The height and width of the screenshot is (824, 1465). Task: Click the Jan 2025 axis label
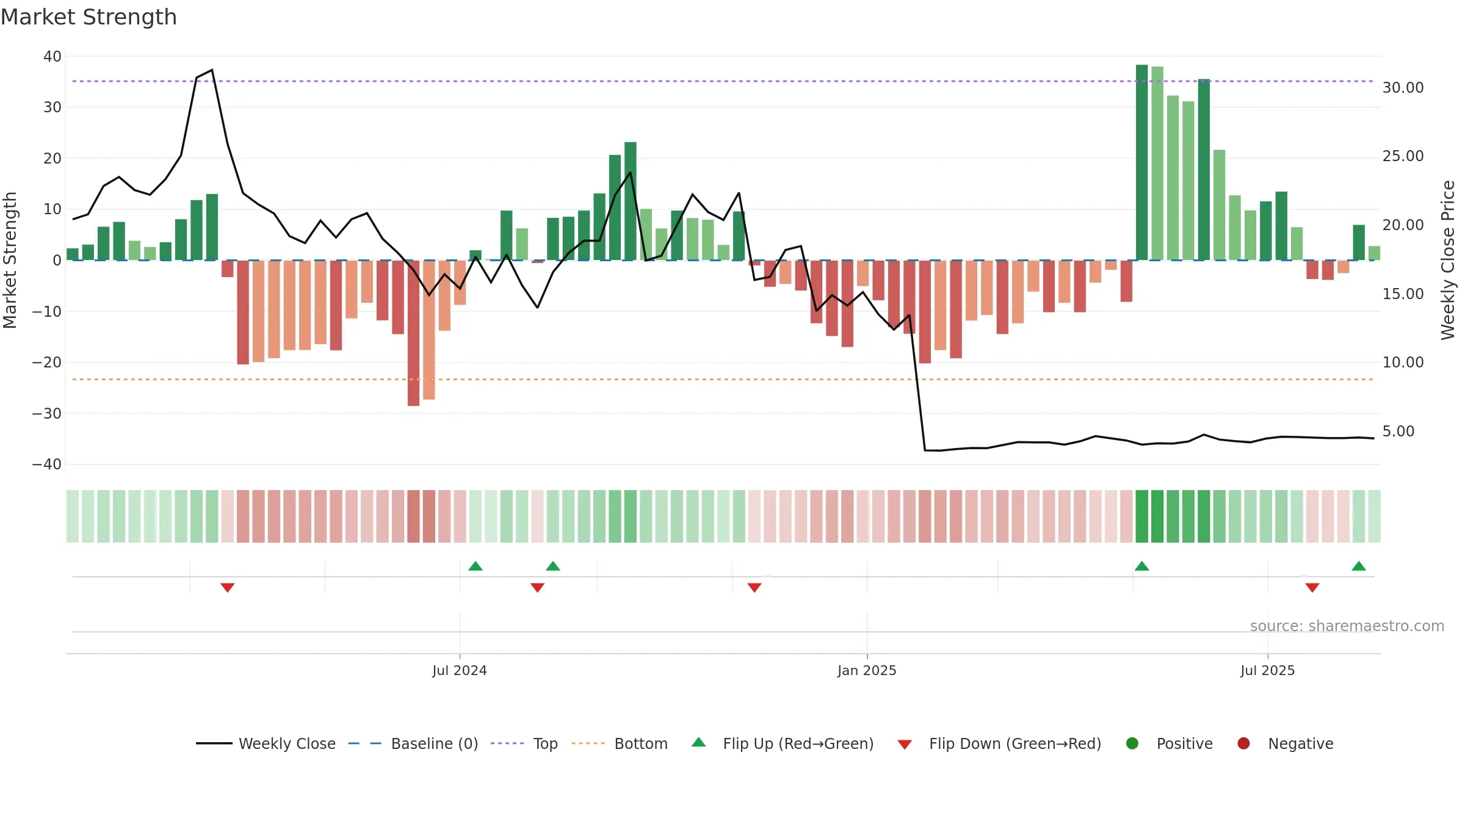pyautogui.click(x=867, y=670)
